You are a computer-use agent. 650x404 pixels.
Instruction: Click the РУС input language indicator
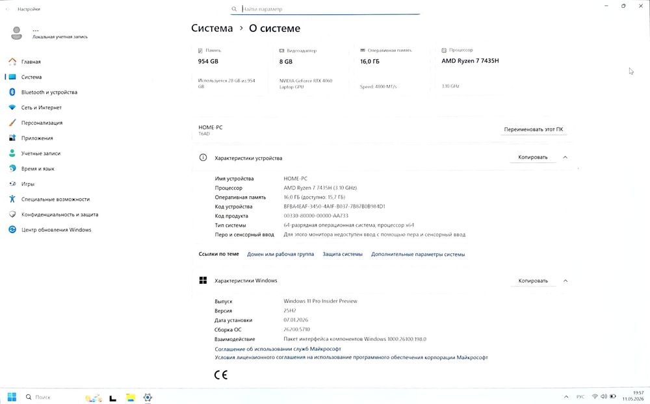(580, 397)
